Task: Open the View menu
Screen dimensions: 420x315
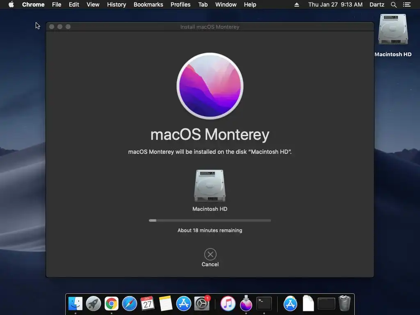Action: tap(93, 5)
